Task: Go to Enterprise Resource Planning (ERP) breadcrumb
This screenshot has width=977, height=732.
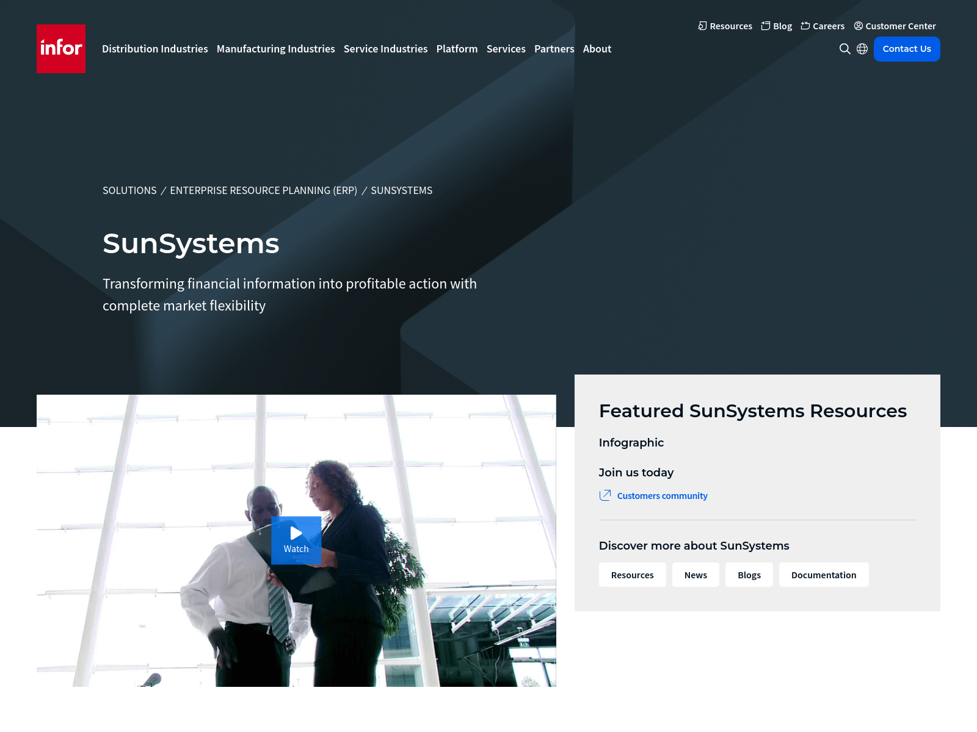Action: tap(264, 190)
